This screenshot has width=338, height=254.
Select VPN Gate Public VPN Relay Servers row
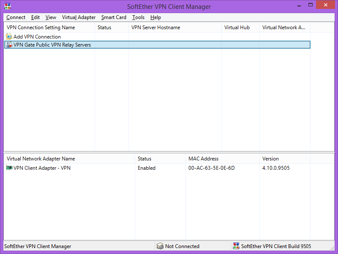(x=157, y=45)
